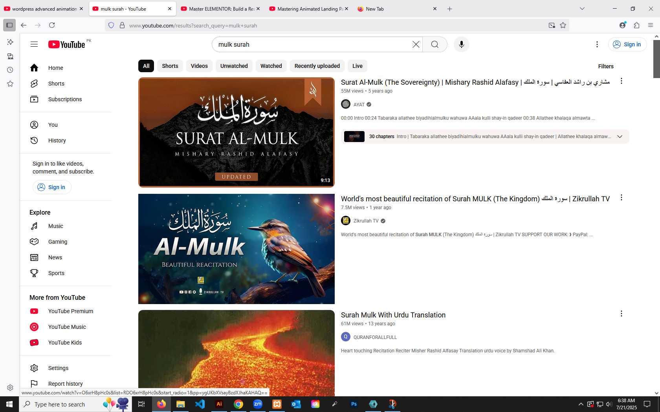Open Subscriptions in sidebar
Viewport: 660px width, 412px height.
click(x=66, y=99)
